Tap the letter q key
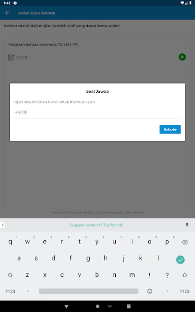The image size is (195, 312). (10, 242)
